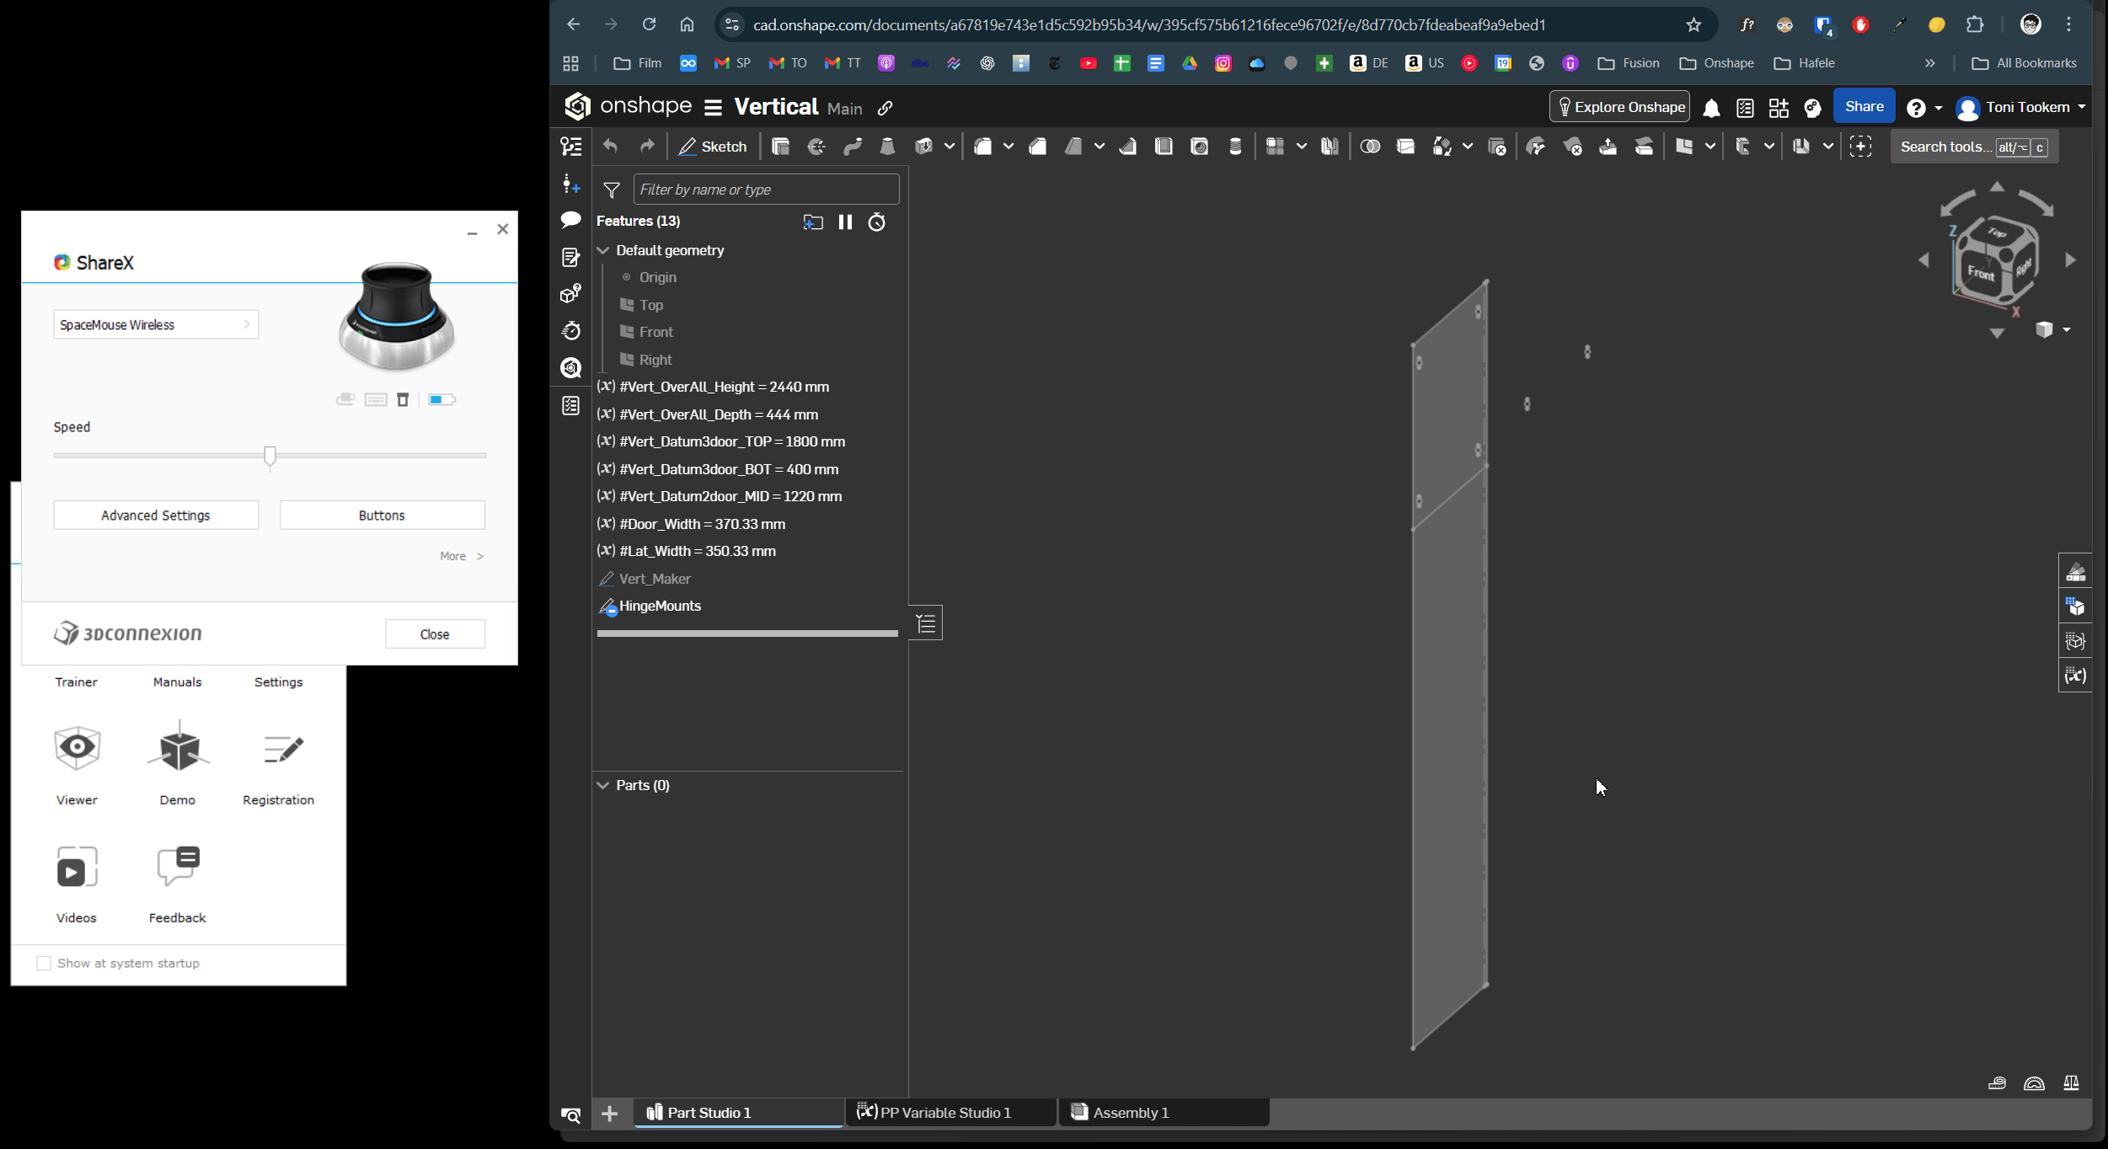
Task: Collapse the Default geometry group
Action: [603, 250]
